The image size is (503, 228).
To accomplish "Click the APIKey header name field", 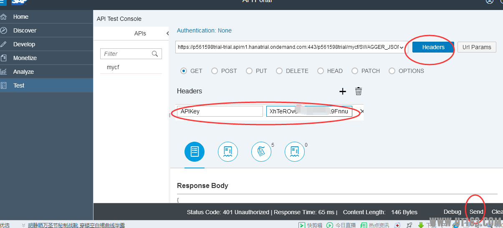I will click(220, 112).
